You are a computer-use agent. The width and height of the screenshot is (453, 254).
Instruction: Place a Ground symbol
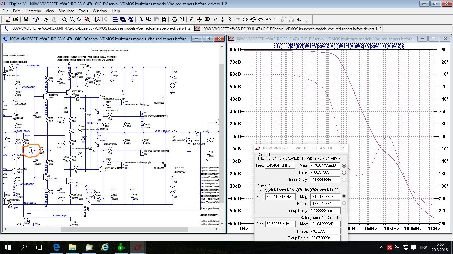199,20
